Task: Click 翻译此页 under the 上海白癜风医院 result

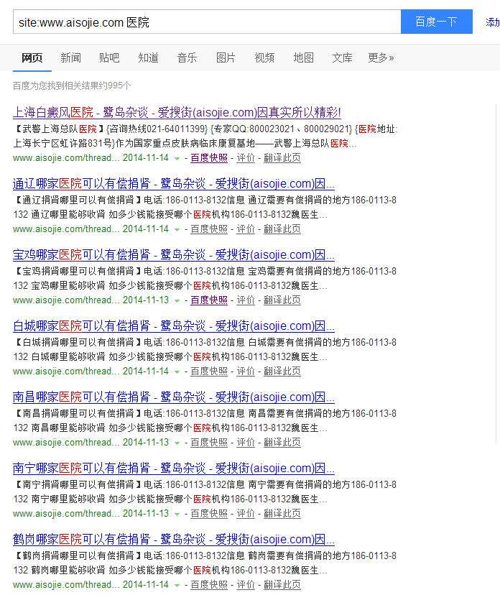Action: click(x=282, y=158)
